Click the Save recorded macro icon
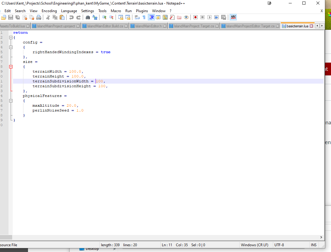Screen dimensions: 331x252 coord(223,17)
